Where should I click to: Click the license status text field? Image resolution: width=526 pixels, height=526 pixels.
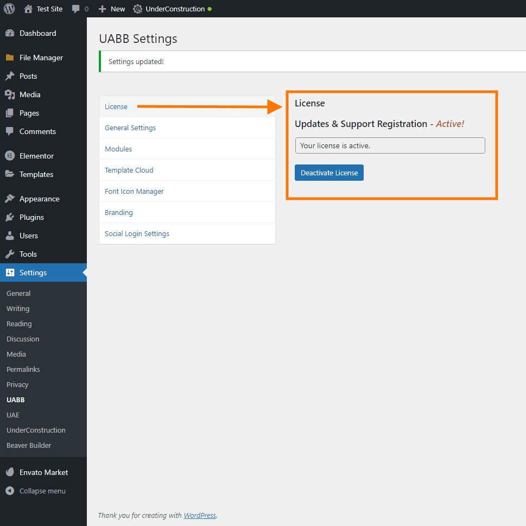[x=390, y=145]
